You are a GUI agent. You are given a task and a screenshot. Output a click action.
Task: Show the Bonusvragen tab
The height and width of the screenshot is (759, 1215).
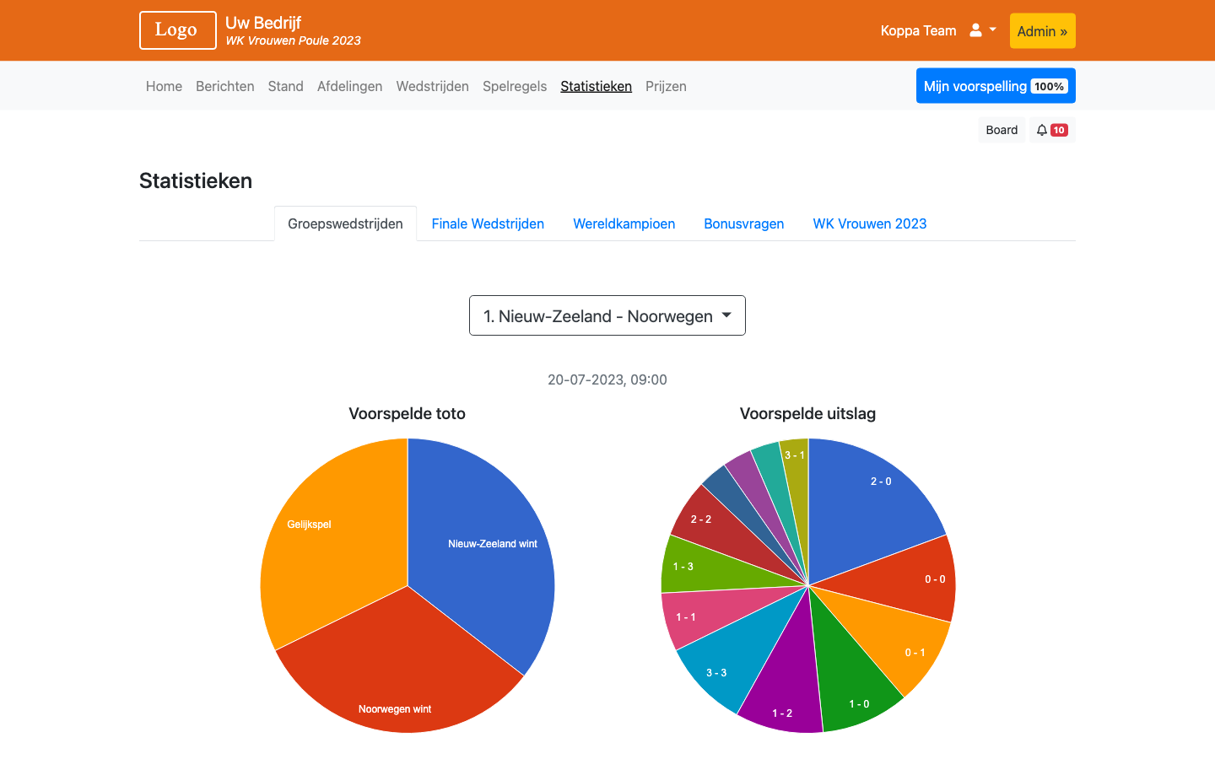[x=744, y=223]
